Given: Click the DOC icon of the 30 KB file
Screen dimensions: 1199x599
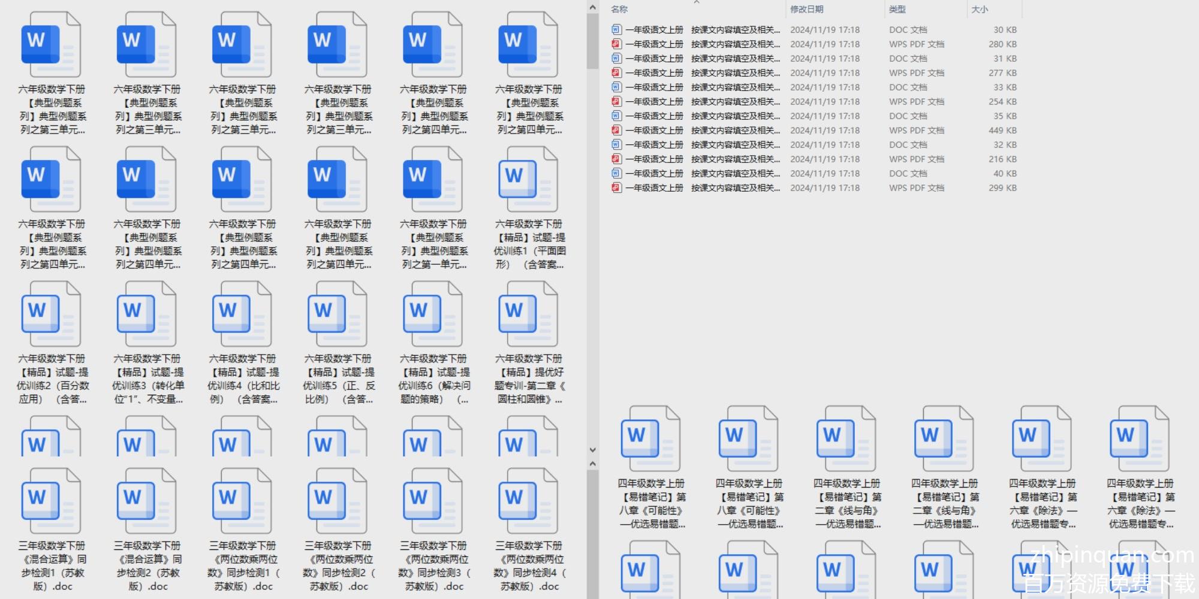Looking at the screenshot, I should click(616, 30).
